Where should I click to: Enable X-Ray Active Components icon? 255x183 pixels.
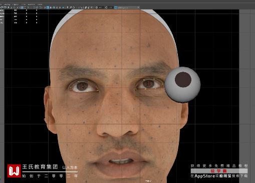89,8
